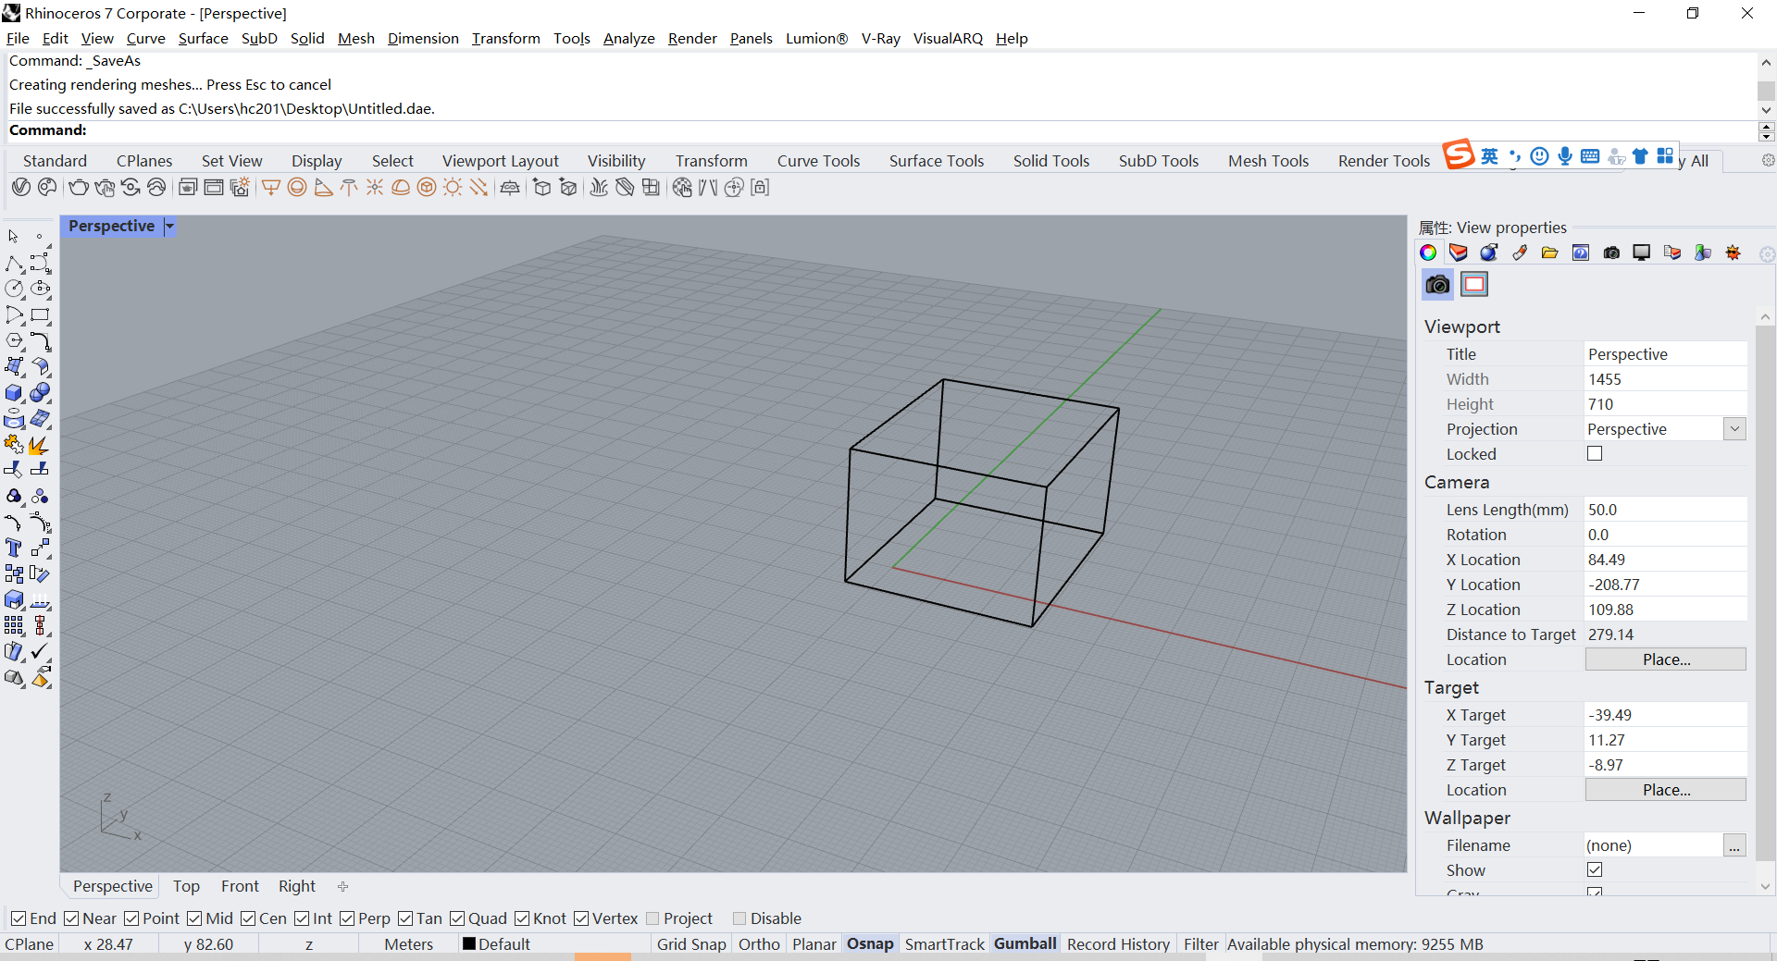Add a new viewport tab plus icon

(x=342, y=886)
